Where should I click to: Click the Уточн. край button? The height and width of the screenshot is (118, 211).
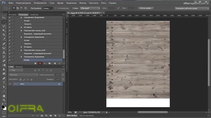(x=146, y=8)
